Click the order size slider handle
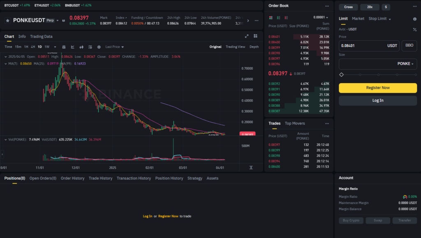Screen dimensions: 421x238 [341, 75]
